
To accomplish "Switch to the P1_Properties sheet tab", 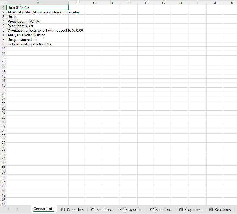I will (x=72, y=209).
